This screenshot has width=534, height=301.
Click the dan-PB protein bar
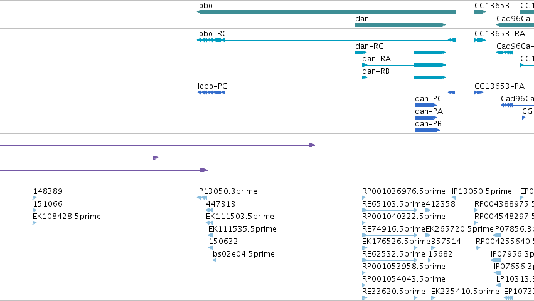pyautogui.click(x=427, y=130)
